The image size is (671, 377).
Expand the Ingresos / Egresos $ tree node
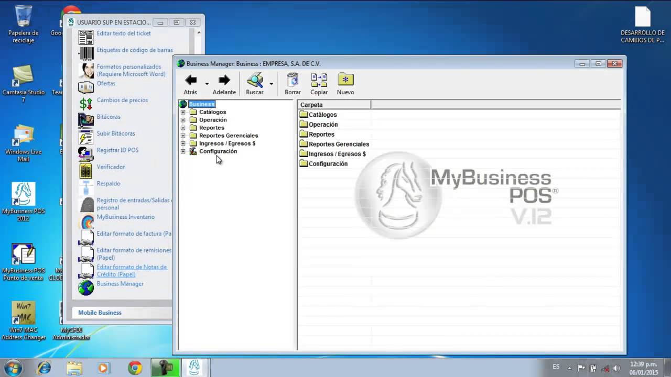[183, 143]
